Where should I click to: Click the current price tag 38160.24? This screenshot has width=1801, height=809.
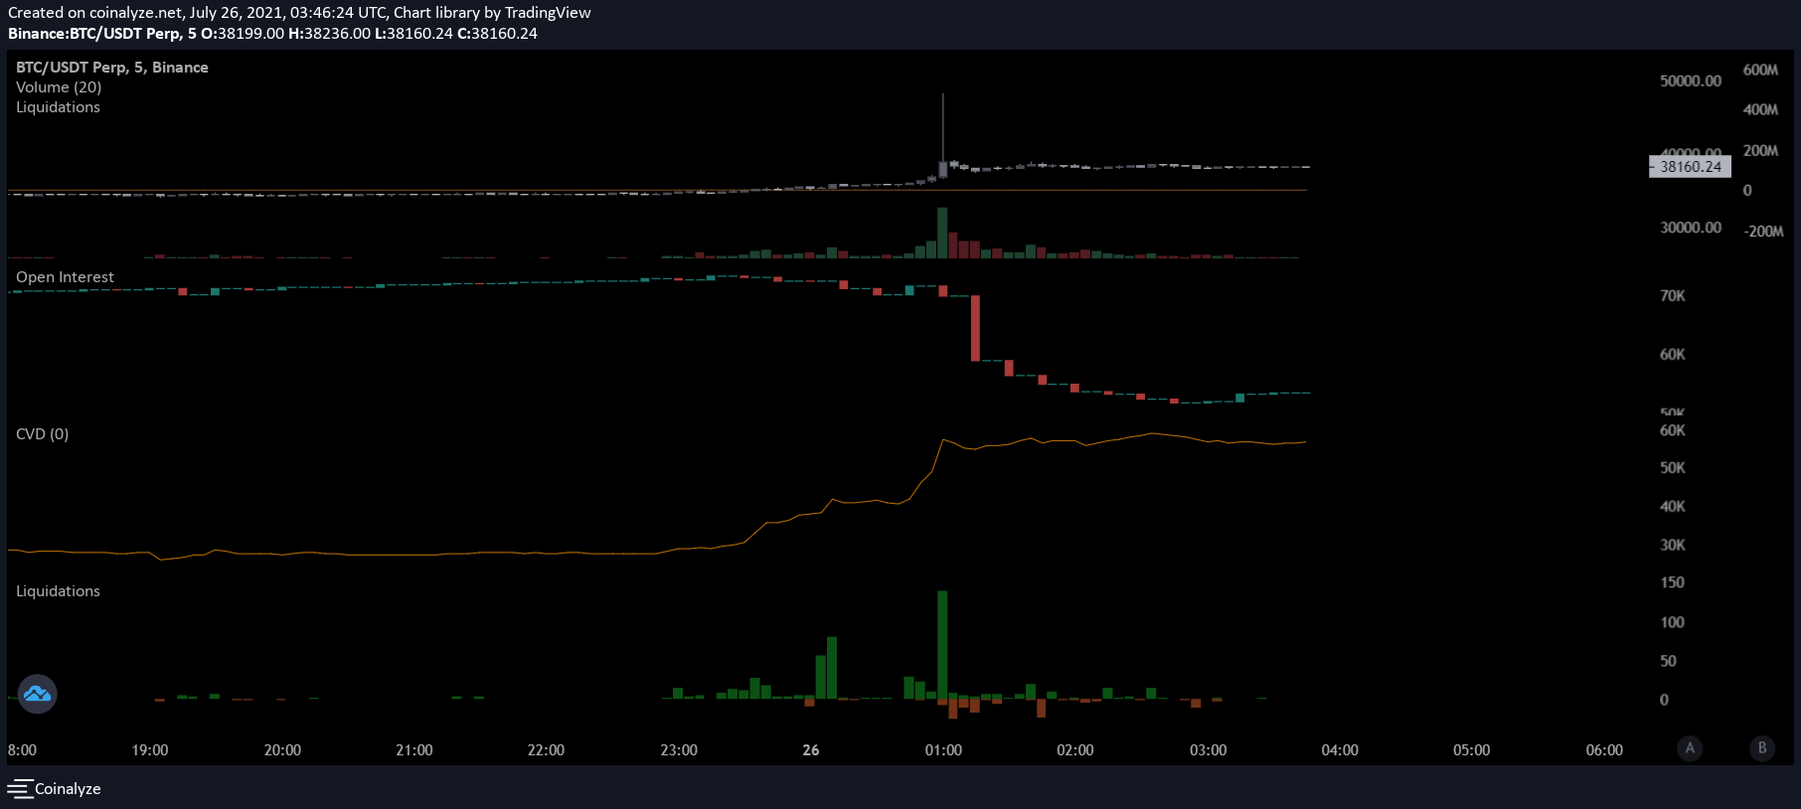1690,167
